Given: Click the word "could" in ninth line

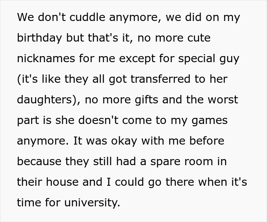Looking at the screenshot, I should (130, 182).
